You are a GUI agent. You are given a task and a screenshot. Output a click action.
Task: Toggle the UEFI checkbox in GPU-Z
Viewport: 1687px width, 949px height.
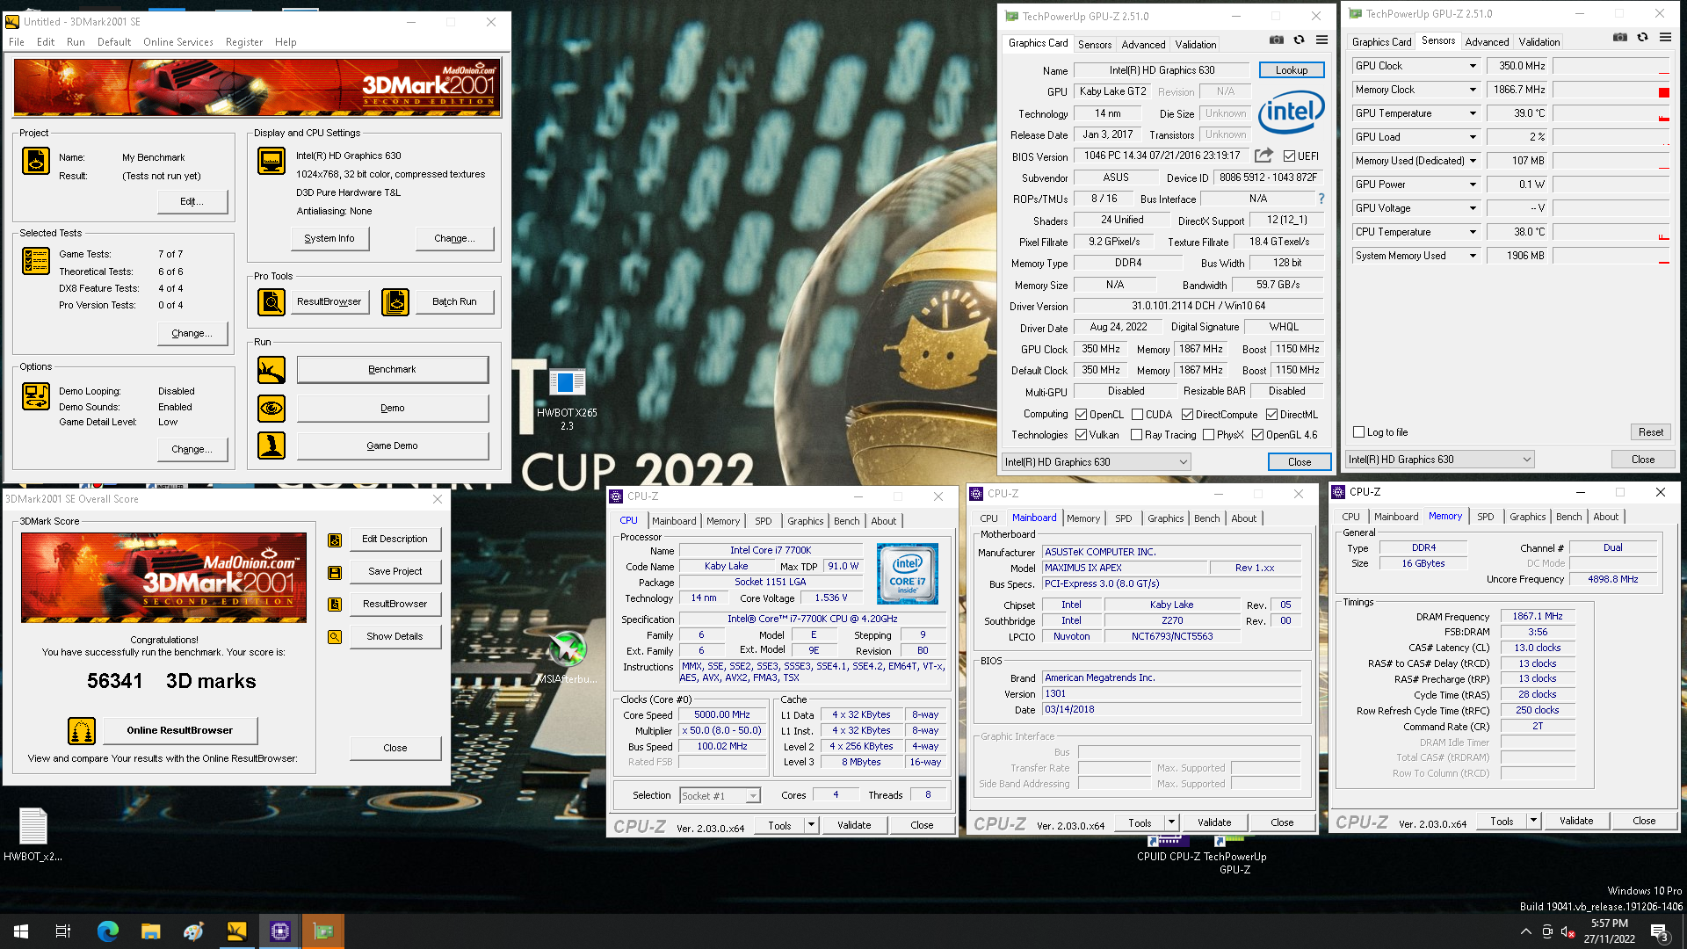[1289, 156]
